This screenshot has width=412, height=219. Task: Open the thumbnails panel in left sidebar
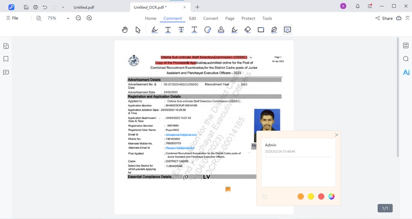click(x=6, y=46)
